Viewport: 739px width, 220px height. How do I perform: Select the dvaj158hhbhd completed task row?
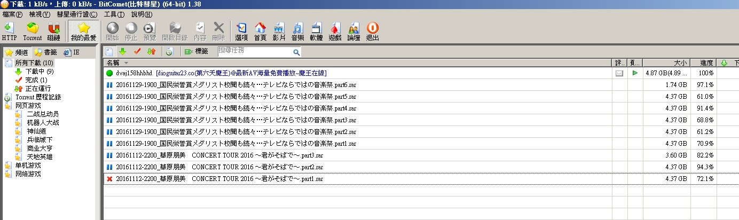tap(421, 73)
